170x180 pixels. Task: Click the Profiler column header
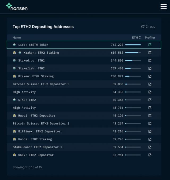pos(150,37)
